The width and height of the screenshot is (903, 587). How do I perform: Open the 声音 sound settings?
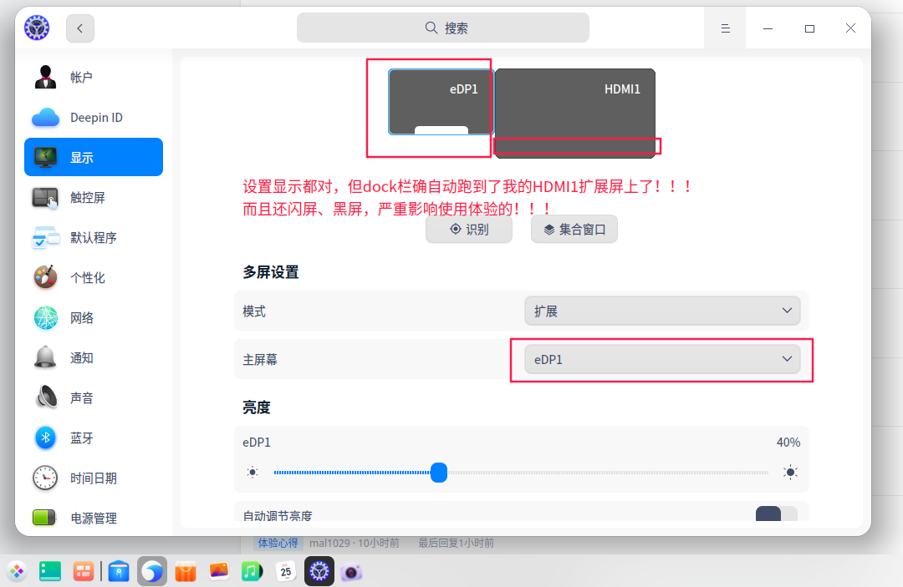[94, 397]
